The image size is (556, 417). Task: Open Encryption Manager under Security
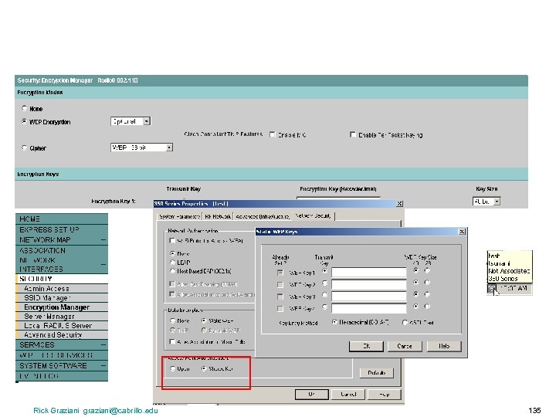click(x=62, y=307)
